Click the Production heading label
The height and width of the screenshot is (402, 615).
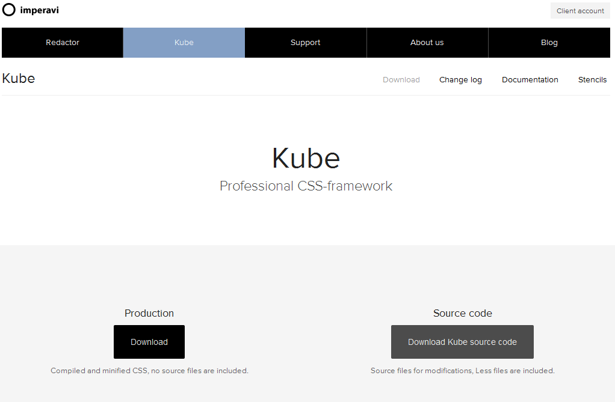click(x=149, y=313)
